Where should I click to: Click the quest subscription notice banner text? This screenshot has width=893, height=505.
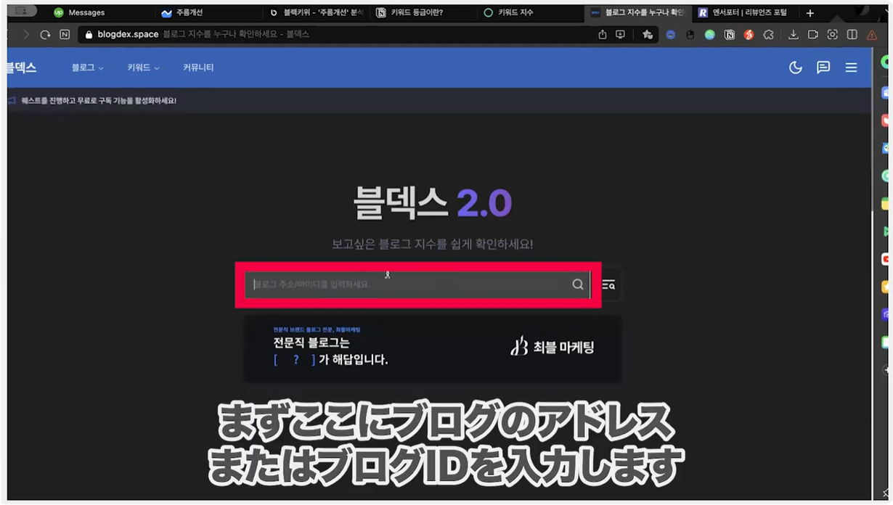tap(99, 101)
